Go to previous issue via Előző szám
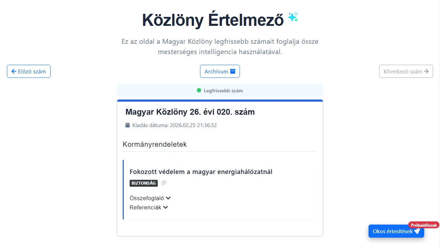 pos(29,71)
